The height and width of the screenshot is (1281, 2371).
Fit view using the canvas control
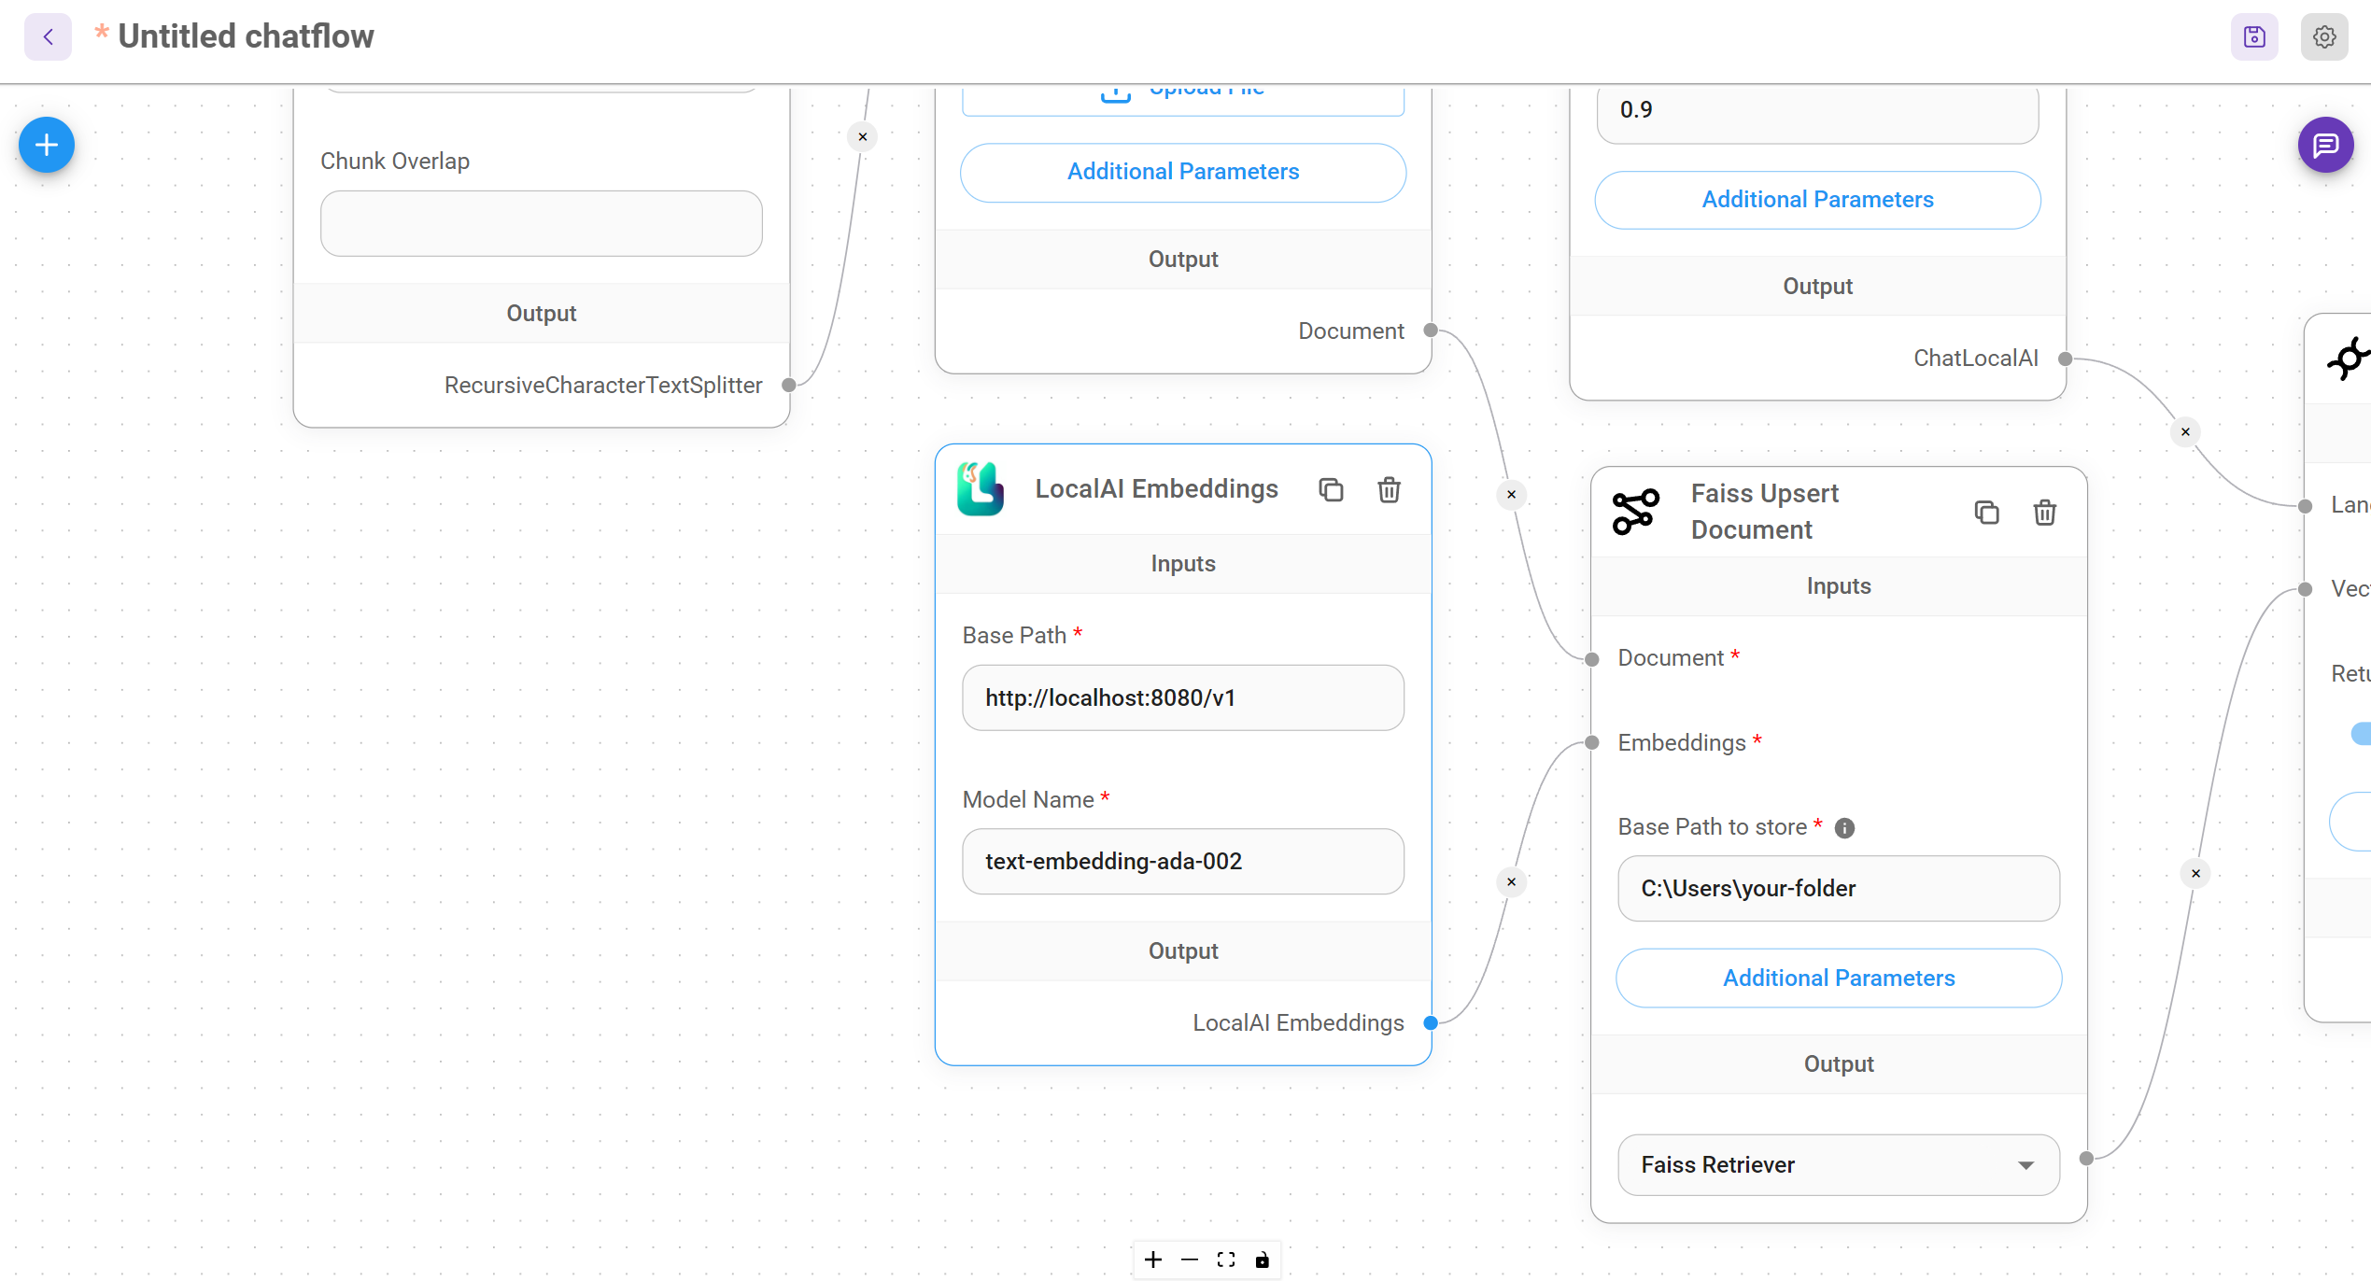(x=1225, y=1260)
